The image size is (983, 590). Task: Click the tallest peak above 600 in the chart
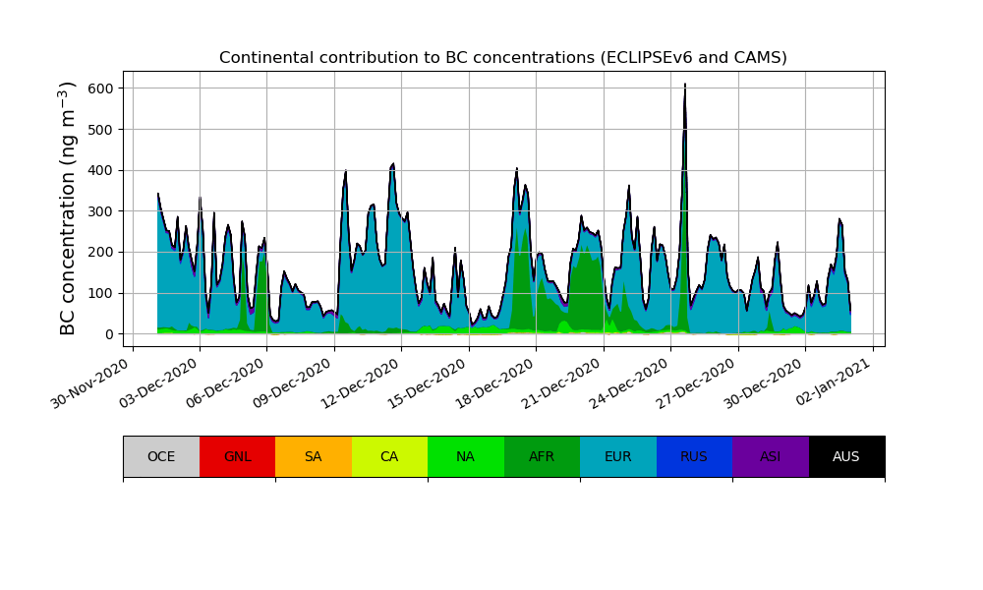tap(684, 87)
